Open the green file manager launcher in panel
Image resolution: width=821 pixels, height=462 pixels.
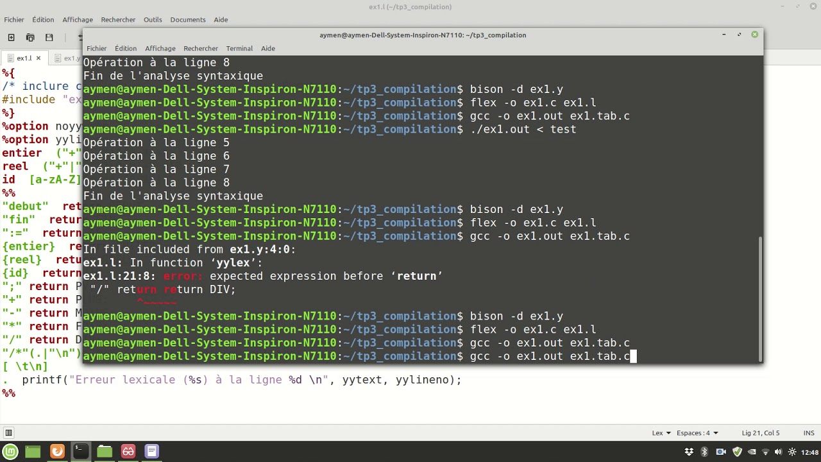pyautogui.click(x=33, y=452)
